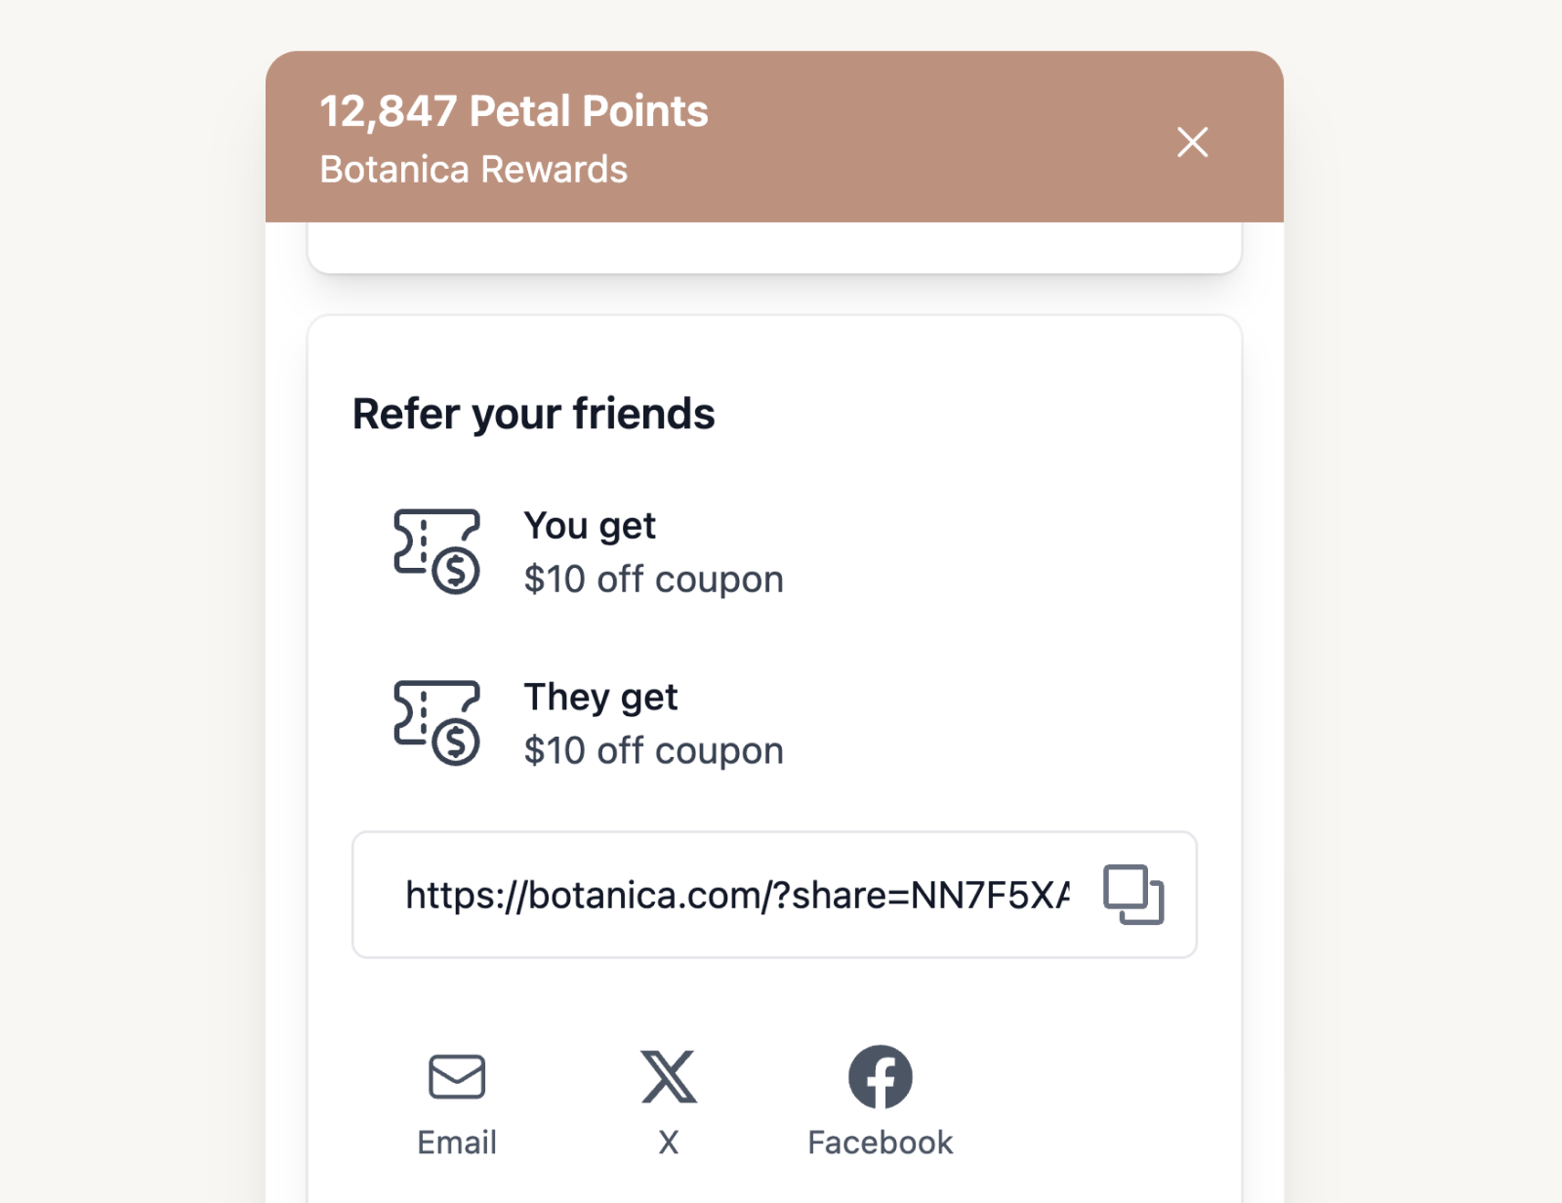The width and height of the screenshot is (1562, 1203).
Task: Click the "12,847 Petal Points" balance title
Action: pyautogui.click(x=514, y=111)
